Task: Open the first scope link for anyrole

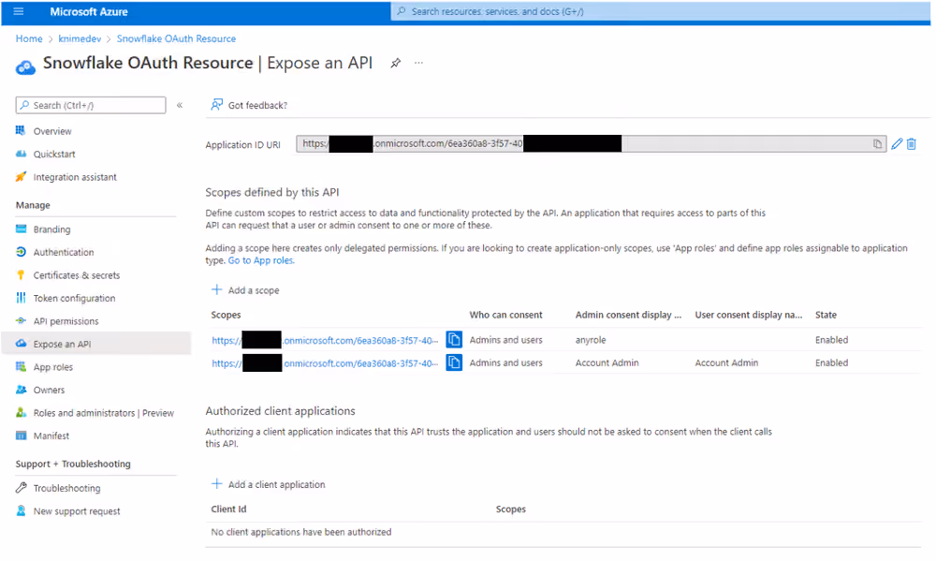Action: [326, 340]
